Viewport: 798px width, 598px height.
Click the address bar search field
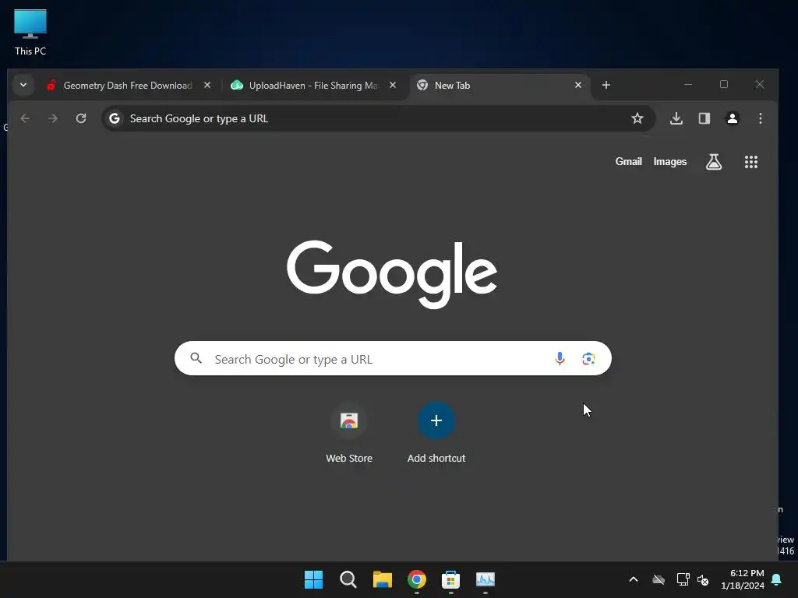coord(378,118)
